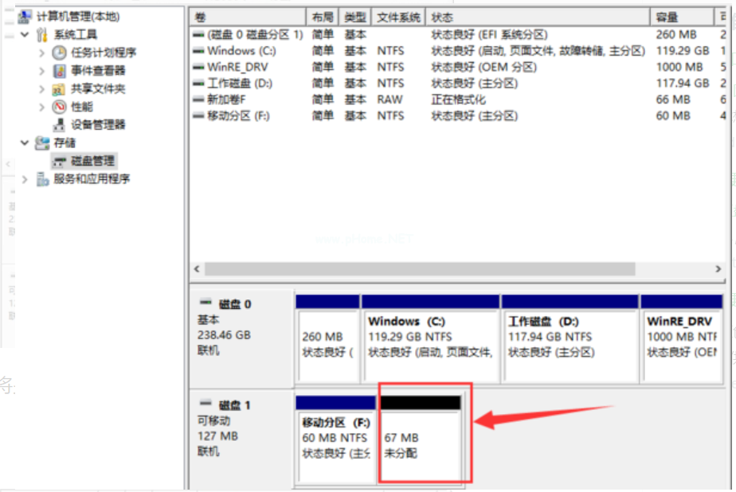
Task: Click the Performance monitor icon
Action: point(59,107)
